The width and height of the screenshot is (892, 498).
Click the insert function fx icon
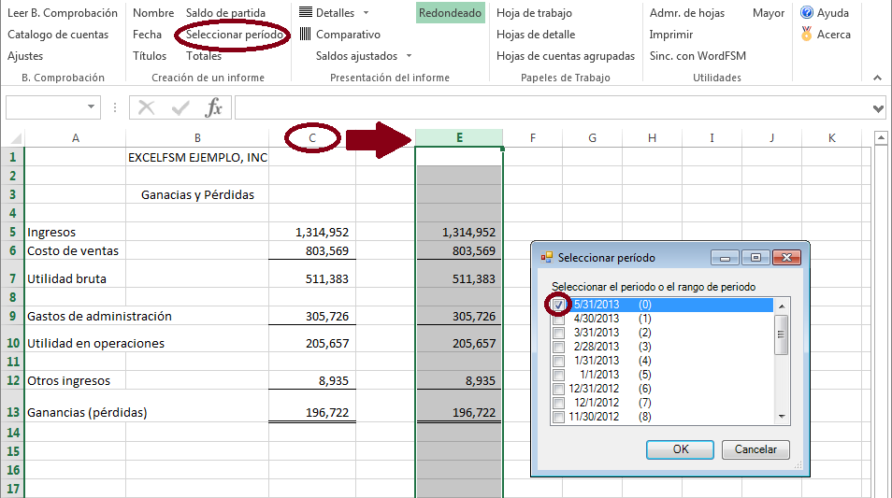pyautogui.click(x=214, y=107)
